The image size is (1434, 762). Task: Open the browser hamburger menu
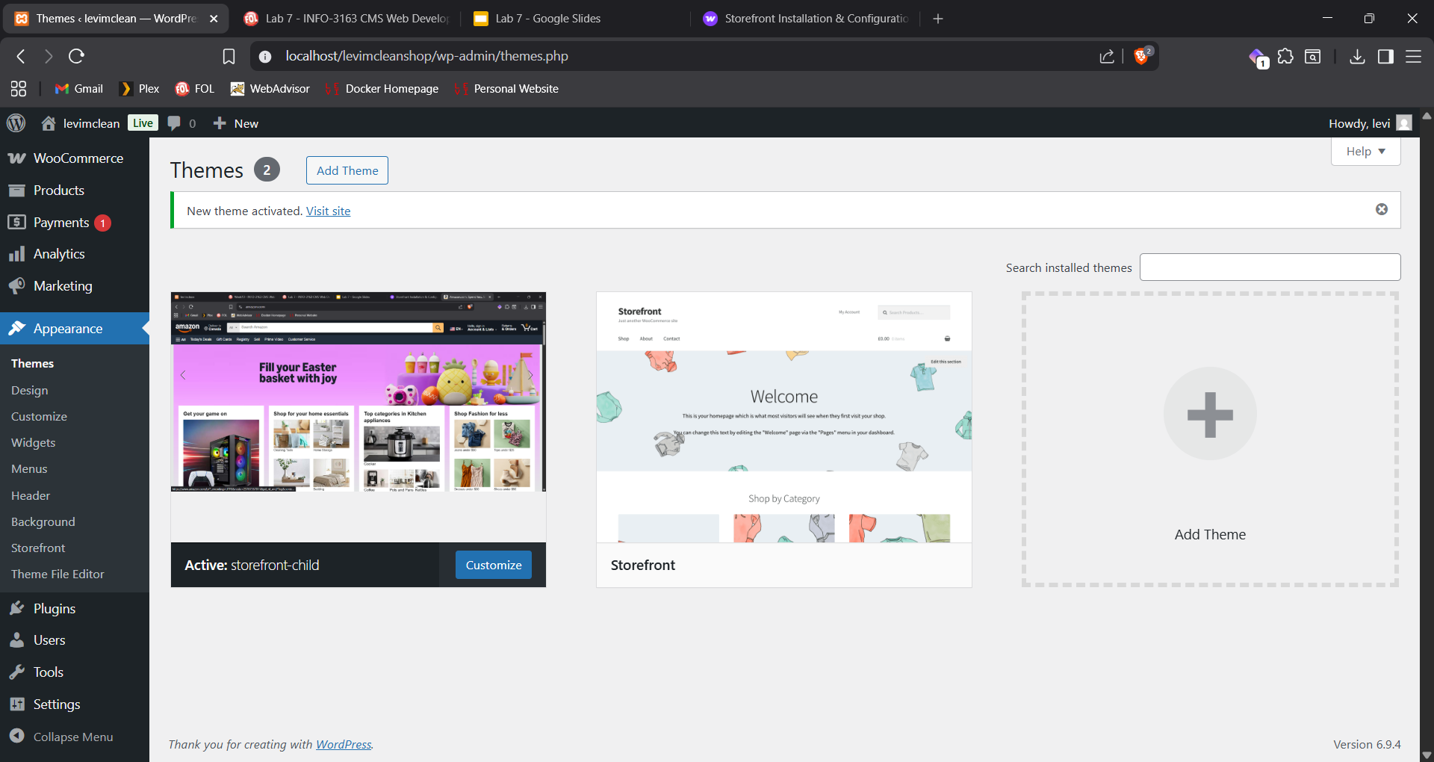(x=1413, y=56)
